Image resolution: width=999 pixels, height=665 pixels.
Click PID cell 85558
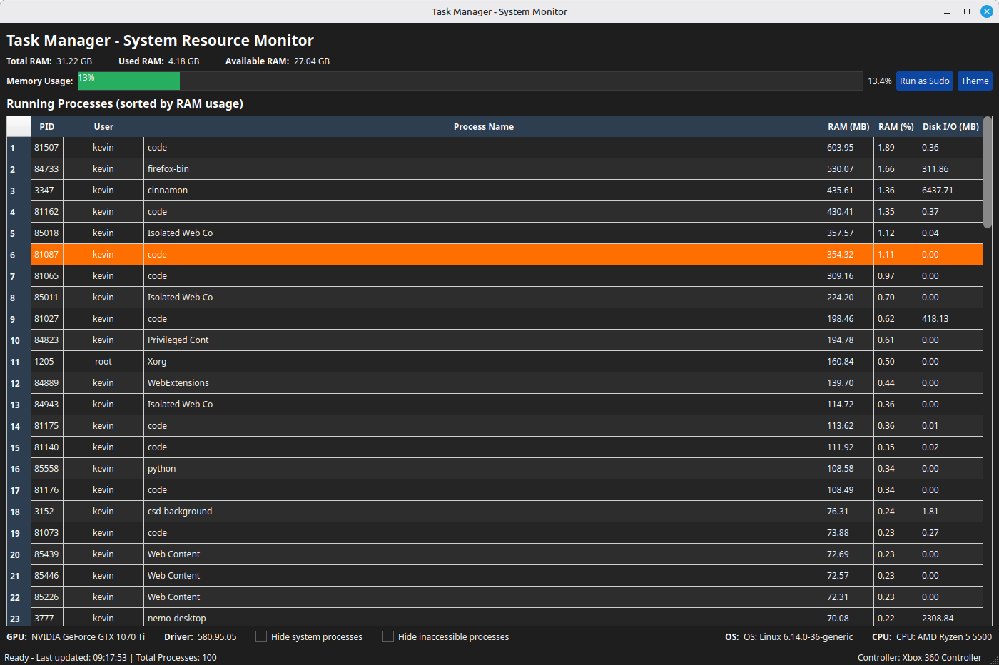pyautogui.click(x=47, y=469)
